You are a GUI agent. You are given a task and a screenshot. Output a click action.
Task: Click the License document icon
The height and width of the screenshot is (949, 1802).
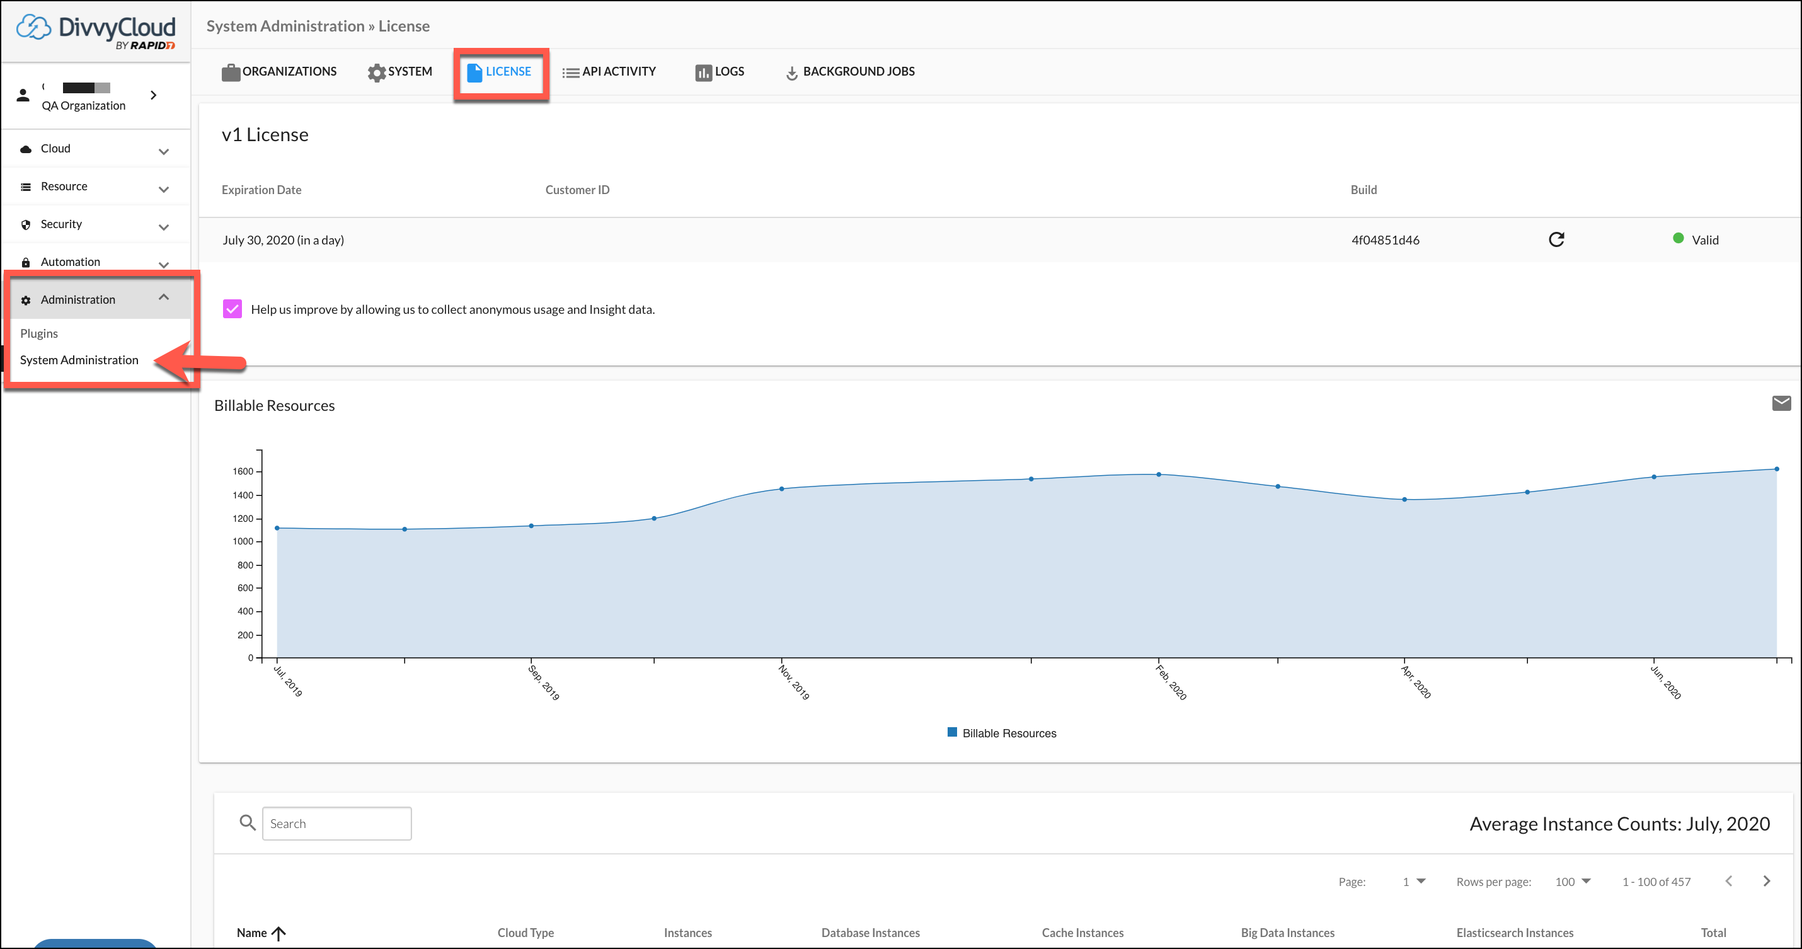[x=474, y=72]
